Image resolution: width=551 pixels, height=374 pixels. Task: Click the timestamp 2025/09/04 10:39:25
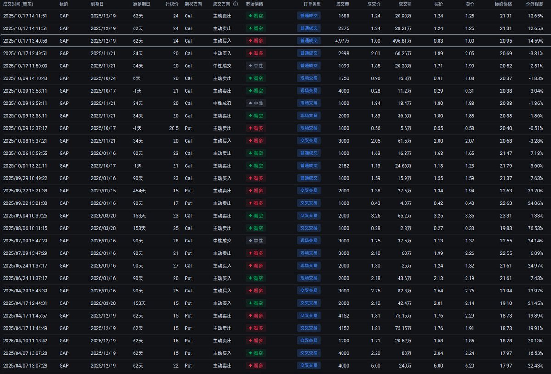coord(25,215)
